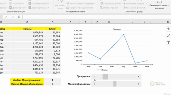
Task: Open Date and Time (Дата и время) dropdown
Action: point(18,8)
